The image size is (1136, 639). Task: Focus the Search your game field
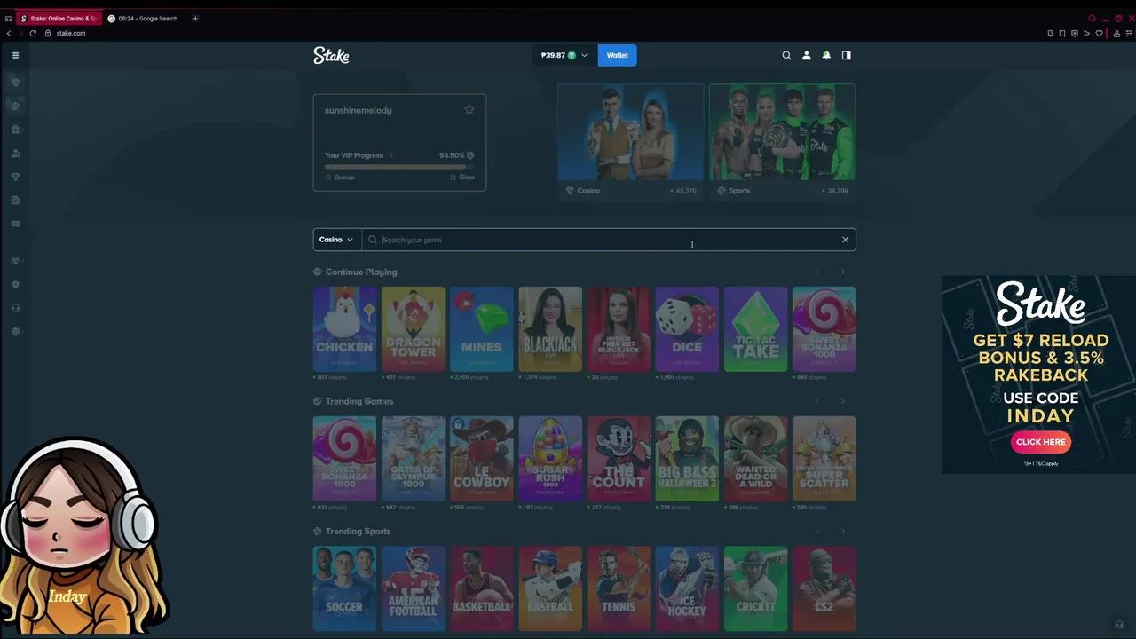point(609,240)
